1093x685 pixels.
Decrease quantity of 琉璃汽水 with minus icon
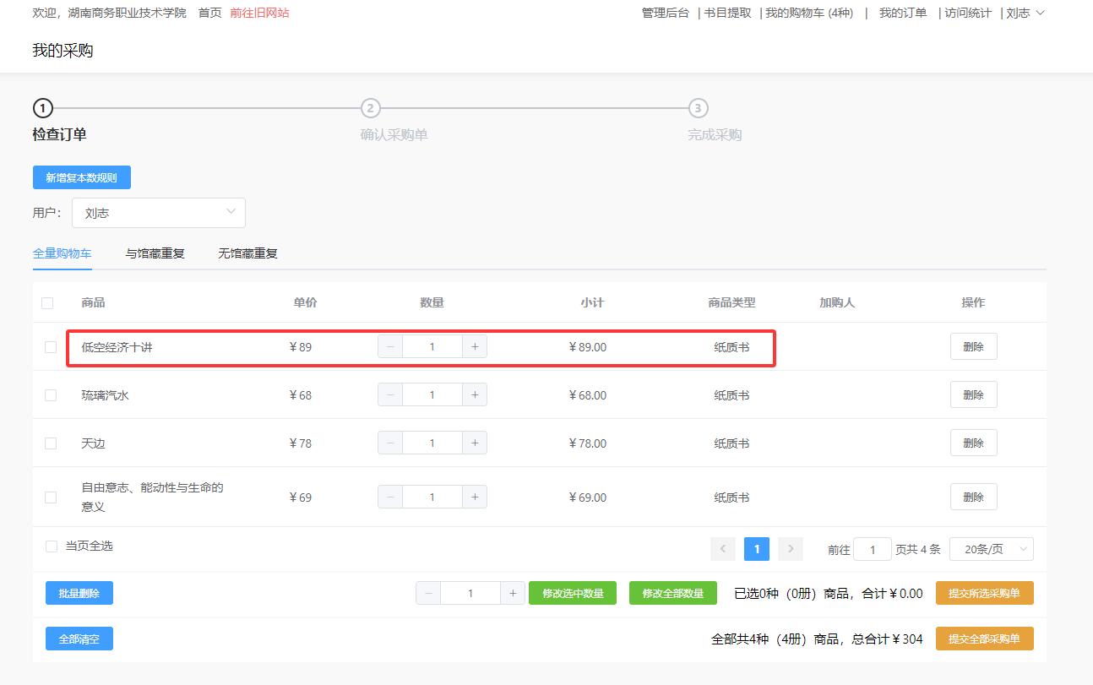390,394
